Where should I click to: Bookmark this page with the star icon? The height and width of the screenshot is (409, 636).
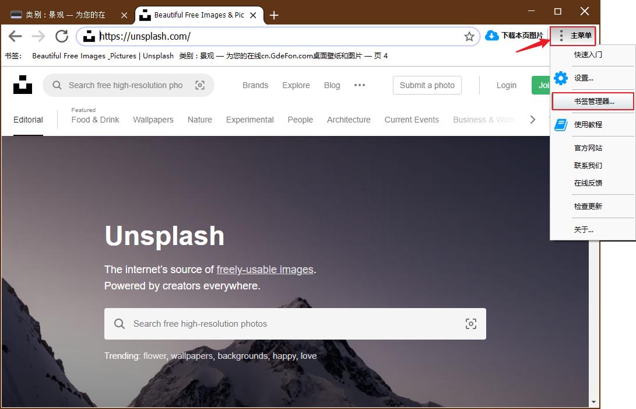(x=469, y=37)
